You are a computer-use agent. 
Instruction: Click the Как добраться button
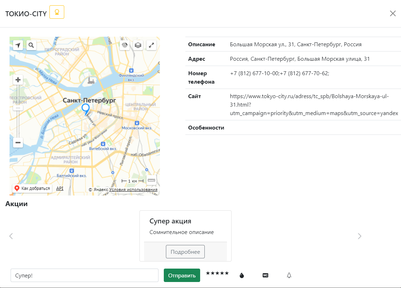click(32, 188)
